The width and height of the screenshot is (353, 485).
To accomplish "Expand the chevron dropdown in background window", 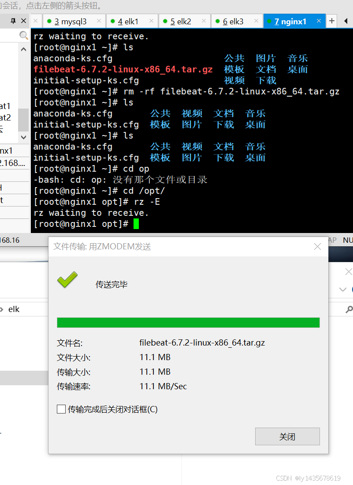I will pos(343,289).
